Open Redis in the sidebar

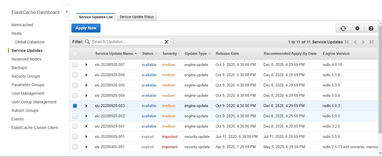pyautogui.click(x=17, y=33)
